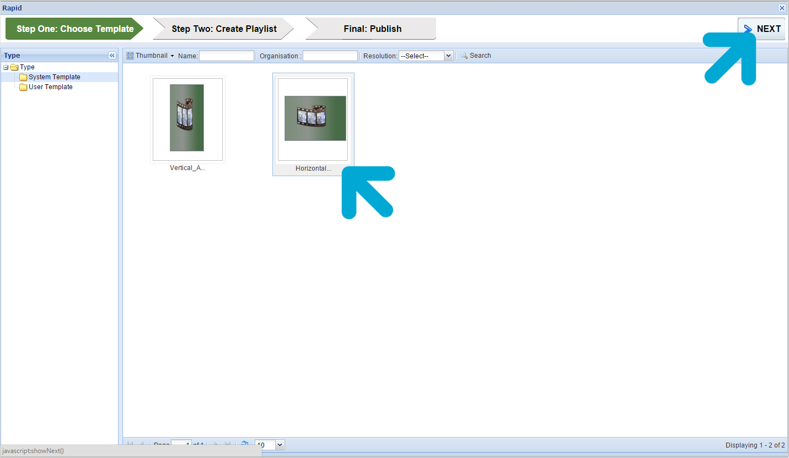Select the Horizontal template thumbnail
This screenshot has width=789, height=458.
pos(313,119)
